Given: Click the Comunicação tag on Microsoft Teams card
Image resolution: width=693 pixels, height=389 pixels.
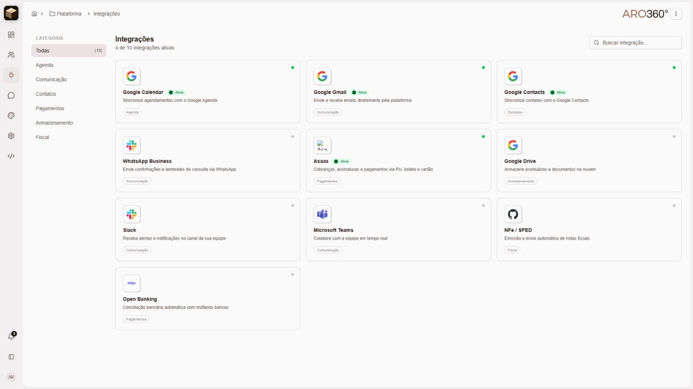Looking at the screenshot, I should [x=328, y=250].
